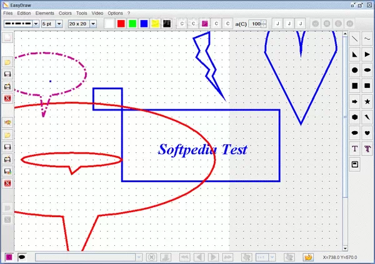
Task: Click the magenta swatch in bottom-left corner
Action: [x=9, y=257]
